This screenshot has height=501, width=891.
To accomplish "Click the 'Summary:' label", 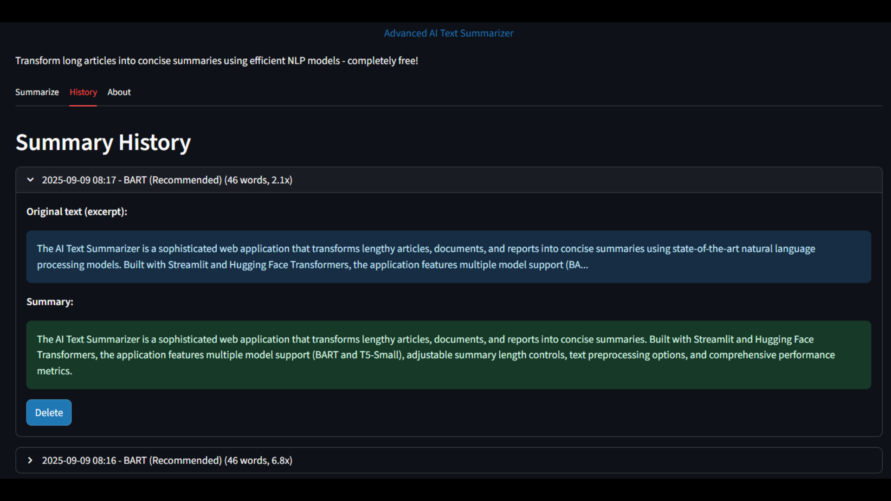I will tap(50, 302).
